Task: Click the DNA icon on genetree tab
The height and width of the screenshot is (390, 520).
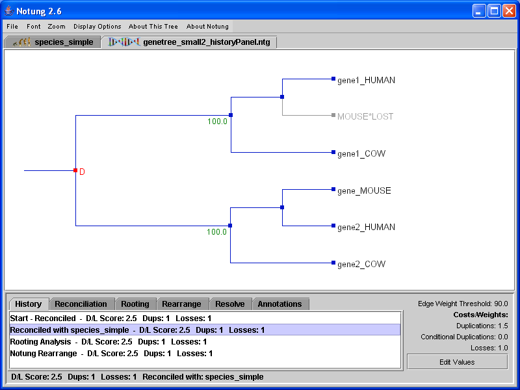Action: (x=123, y=42)
